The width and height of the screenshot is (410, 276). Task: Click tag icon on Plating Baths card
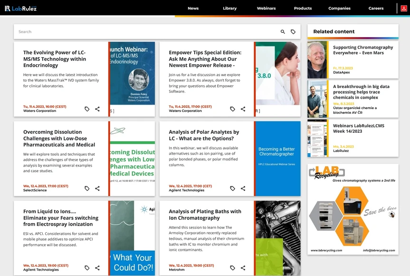pyautogui.click(x=232, y=267)
